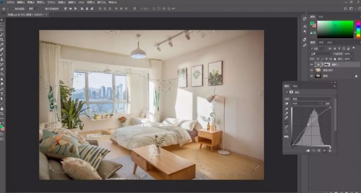Click the delete adjustment trash icon

tap(330, 151)
